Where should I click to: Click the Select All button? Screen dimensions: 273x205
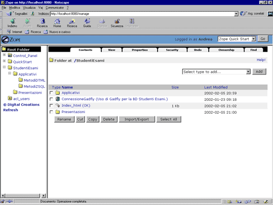168,119
